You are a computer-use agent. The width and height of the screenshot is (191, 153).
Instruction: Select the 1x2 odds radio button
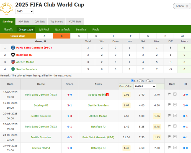pos(132,81)
